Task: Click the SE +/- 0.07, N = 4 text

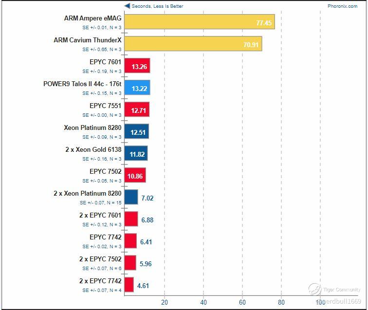Action: click(x=102, y=290)
